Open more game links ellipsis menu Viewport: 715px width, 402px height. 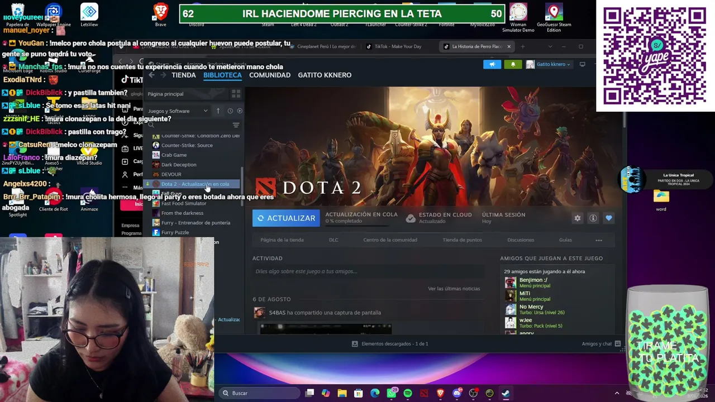point(599,240)
